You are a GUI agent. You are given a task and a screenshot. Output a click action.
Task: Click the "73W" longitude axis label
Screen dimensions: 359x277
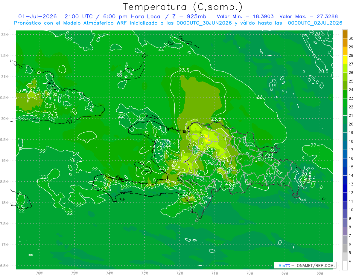click(x=144, y=273)
